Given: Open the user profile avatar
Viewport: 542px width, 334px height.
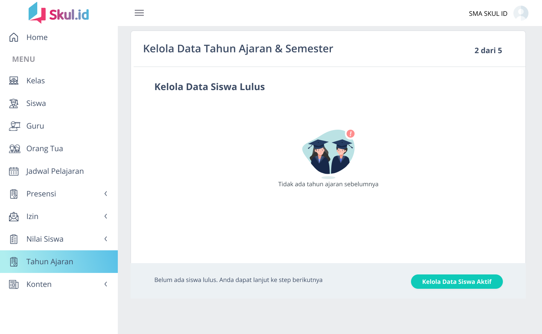Looking at the screenshot, I should coord(521,13).
